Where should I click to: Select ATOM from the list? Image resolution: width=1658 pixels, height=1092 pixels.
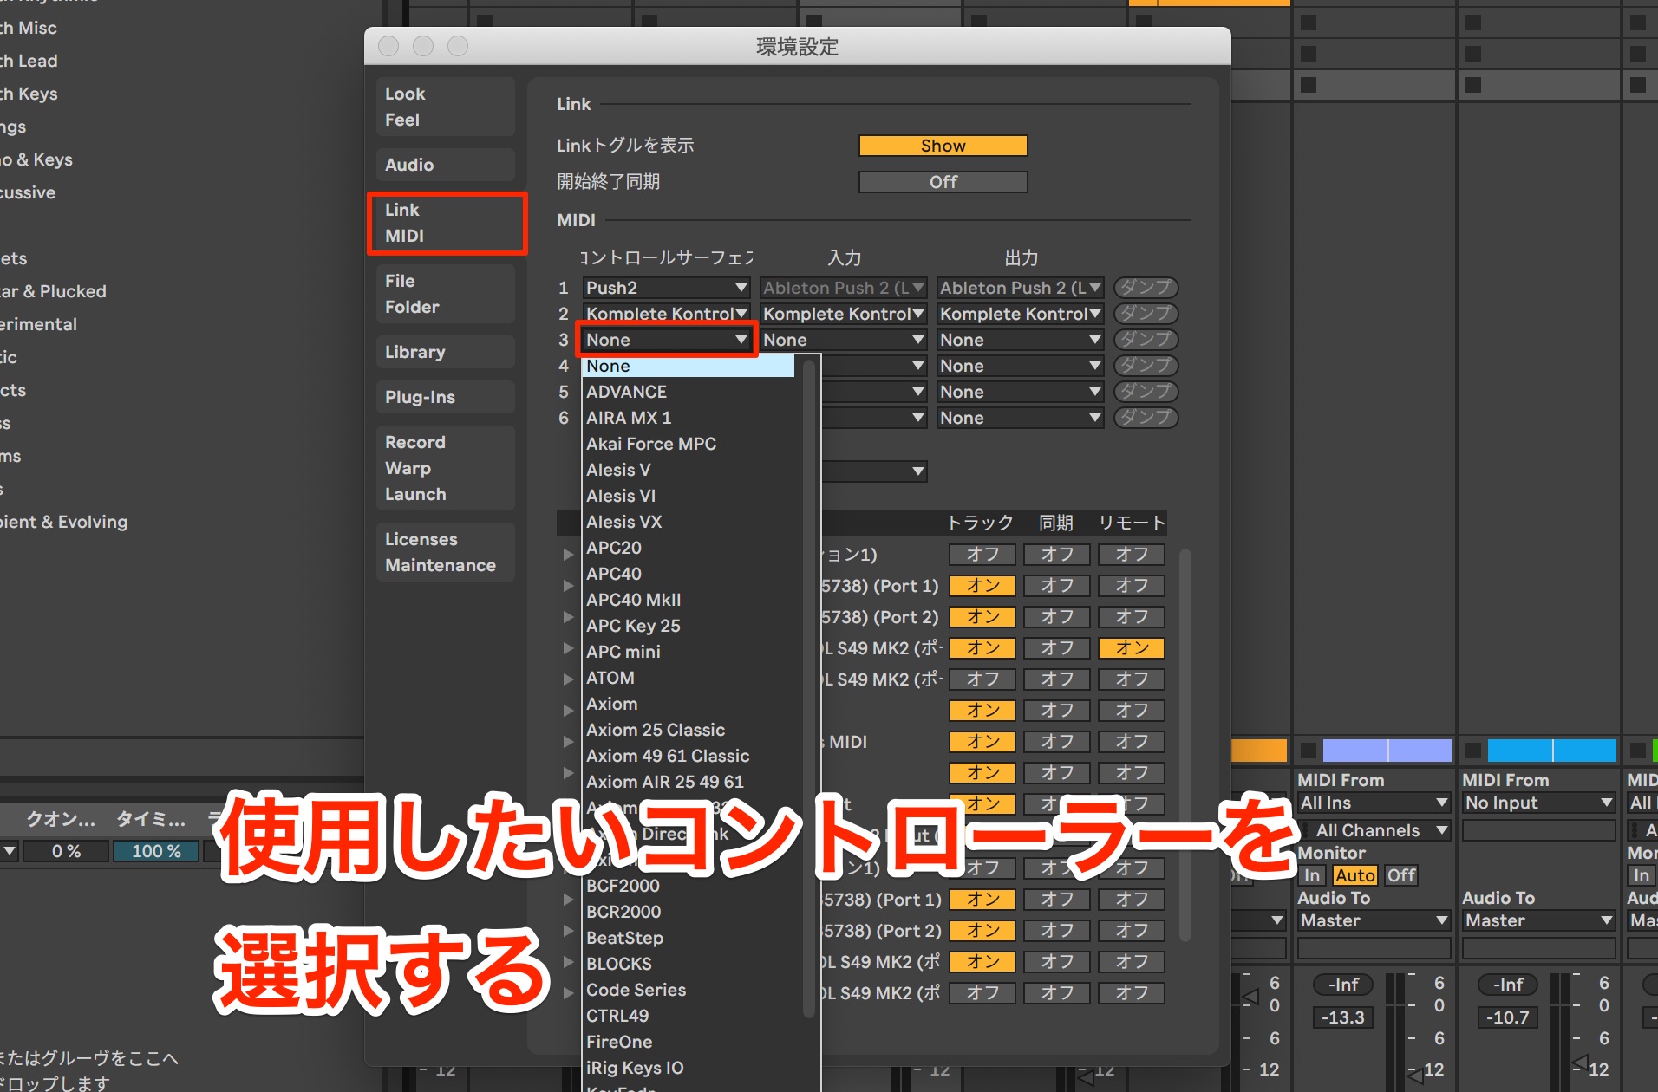pyautogui.click(x=689, y=678)
